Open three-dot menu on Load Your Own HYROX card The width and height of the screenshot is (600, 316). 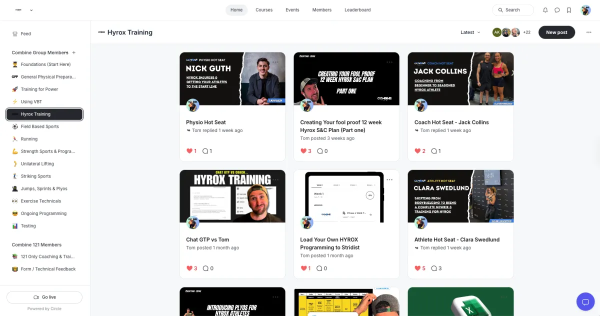(x=389, y=179)
